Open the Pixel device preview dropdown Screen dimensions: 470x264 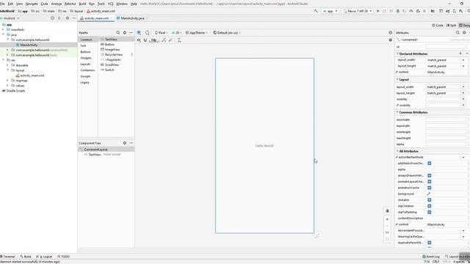pos(162,32)
